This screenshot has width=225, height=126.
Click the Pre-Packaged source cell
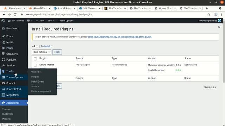point(83,65)
